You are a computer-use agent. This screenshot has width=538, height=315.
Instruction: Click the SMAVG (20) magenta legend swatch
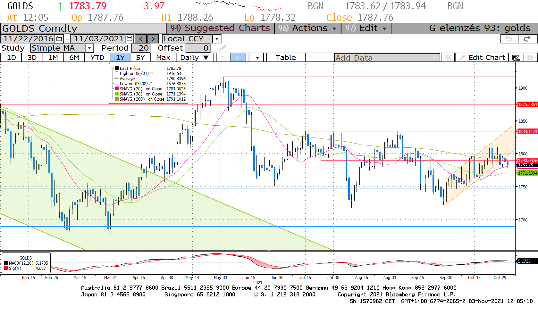(117, 89)
